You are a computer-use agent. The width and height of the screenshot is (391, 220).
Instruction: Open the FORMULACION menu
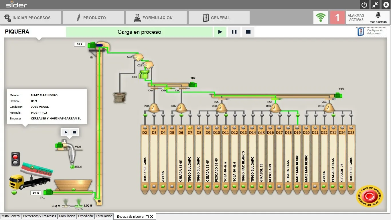(156, 17)
